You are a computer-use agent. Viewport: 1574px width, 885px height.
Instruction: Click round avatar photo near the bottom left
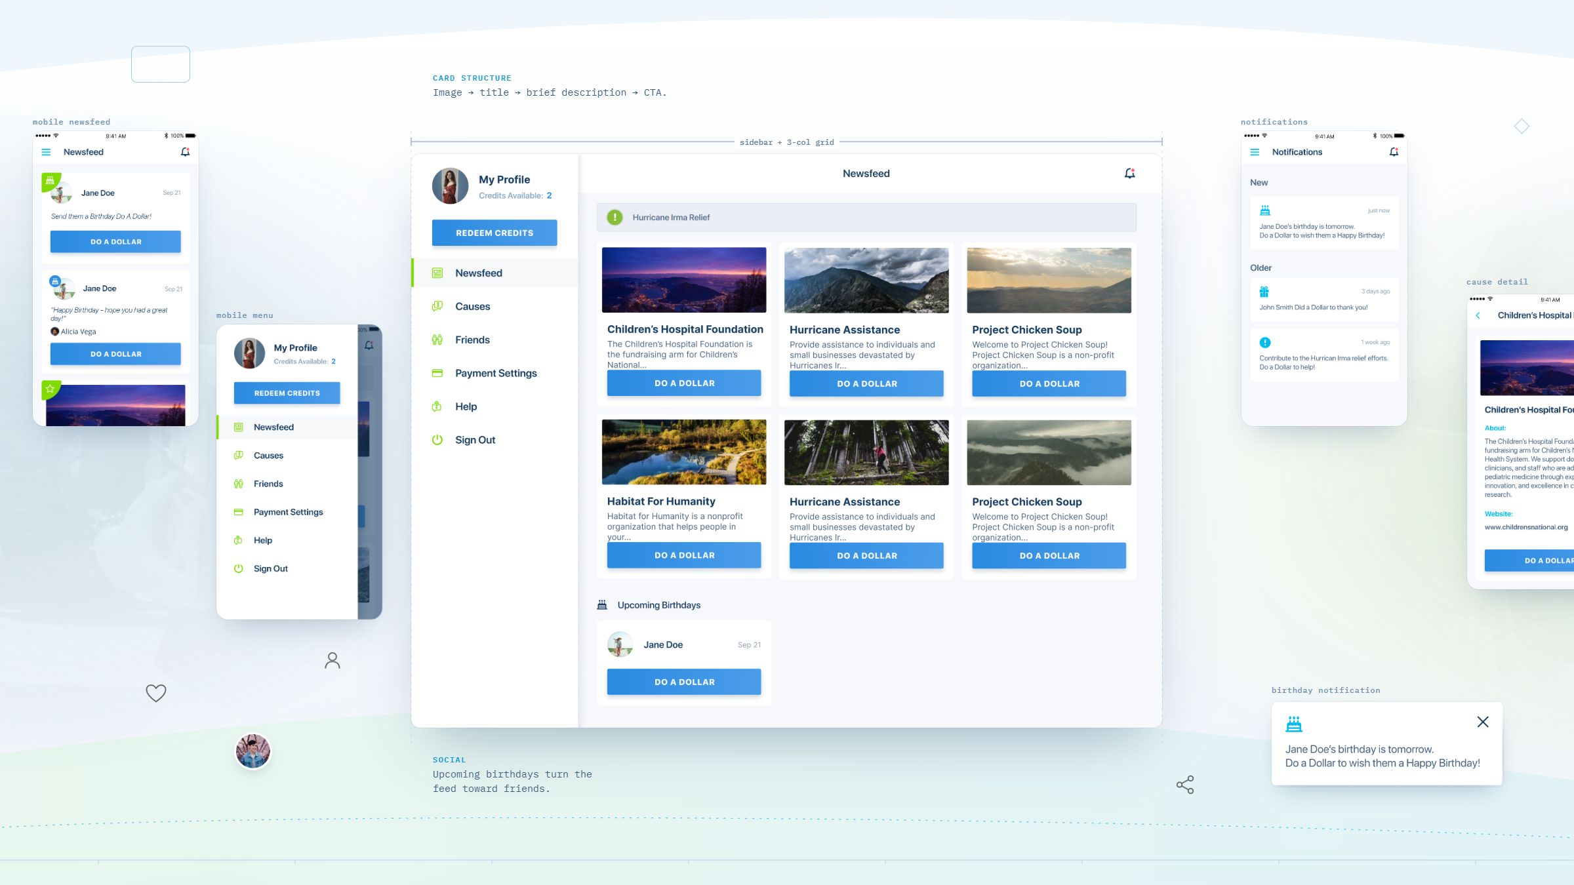253,751
